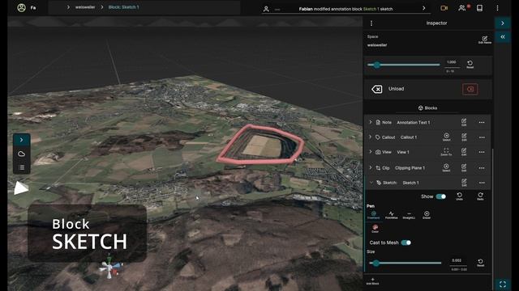Viewport: 519px width, 291px height.
Task: Edit the space name
Action: click(485, 40)
